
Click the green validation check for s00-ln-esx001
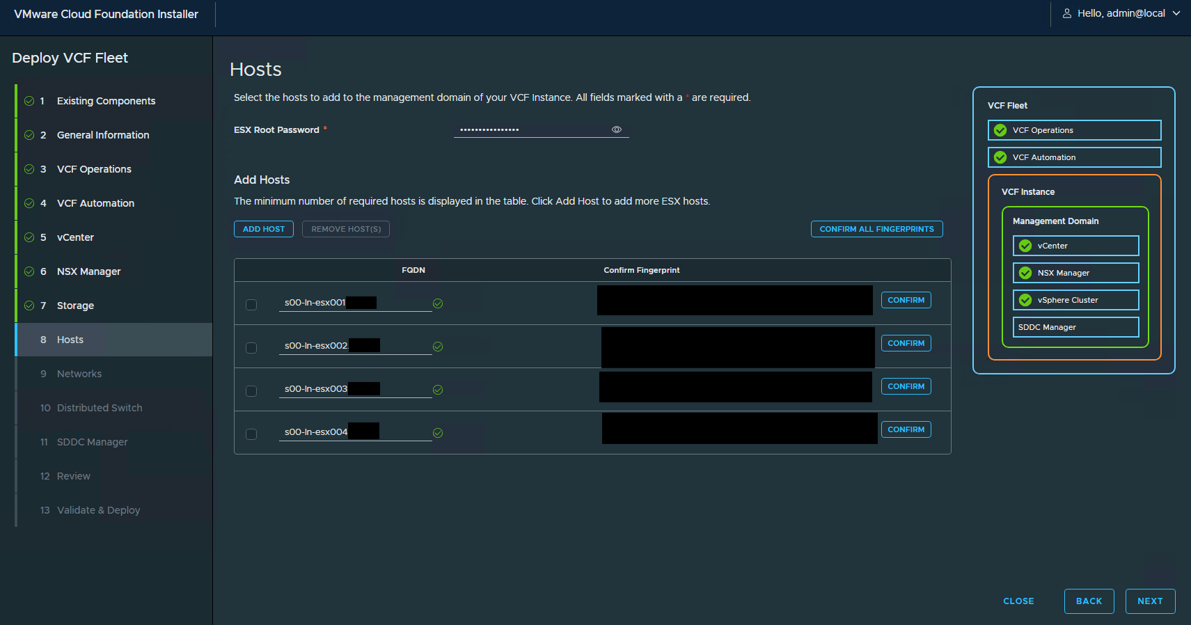click(x=438, y=303)
